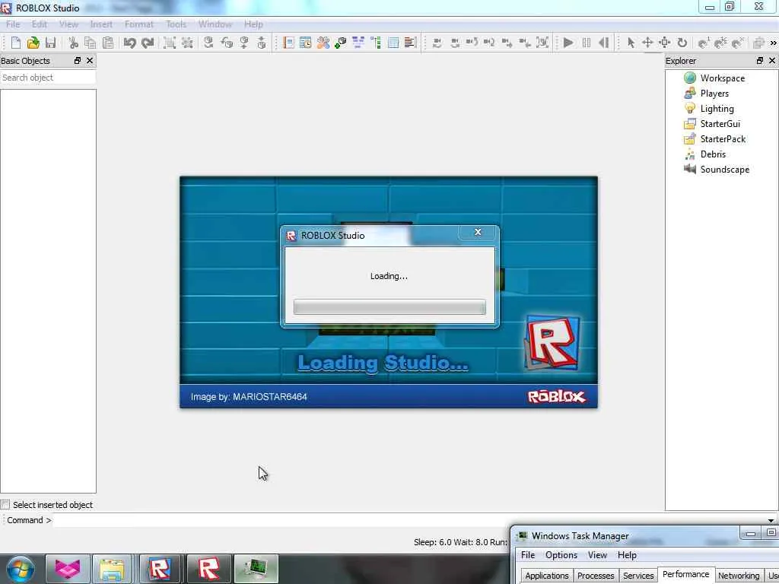Open the File menu
779x584 pixels.
click(13, 24)
